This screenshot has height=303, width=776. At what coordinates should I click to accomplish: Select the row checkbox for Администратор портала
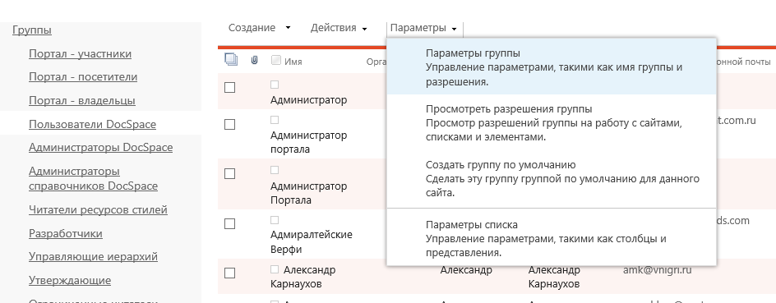coord(229,125)
